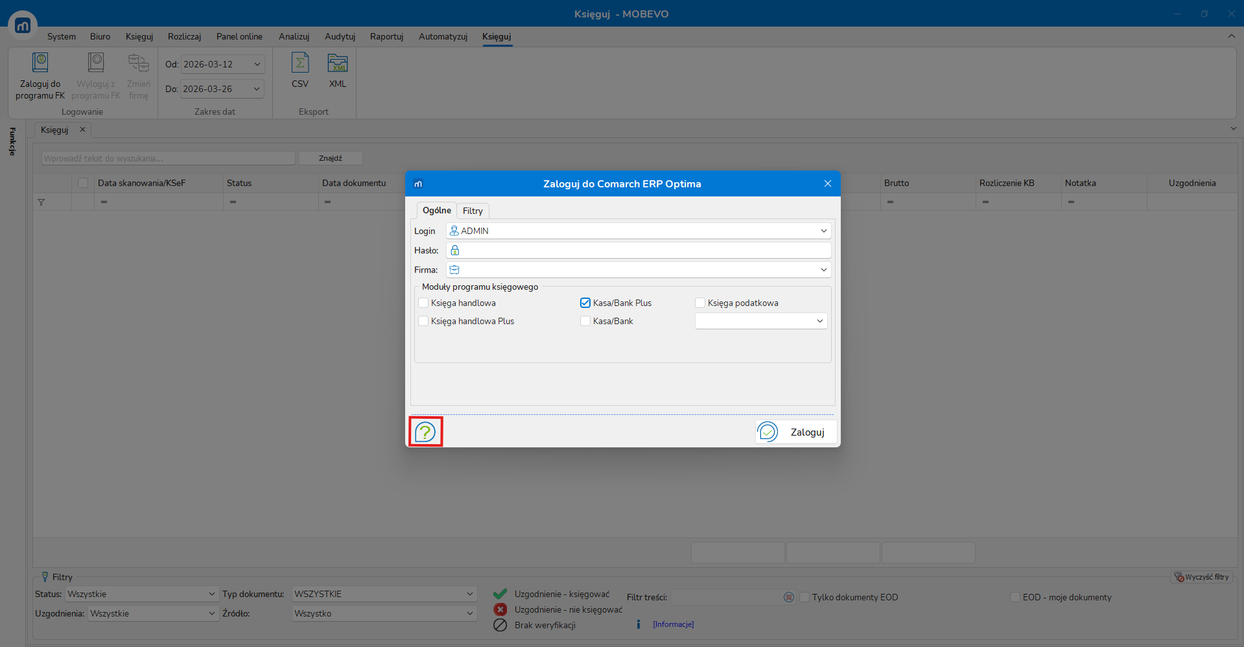Image resolution: width=1244 pixels, height=647 pixels.
Task: Open the Firma dropdown
Action: (x=823, y=270)
